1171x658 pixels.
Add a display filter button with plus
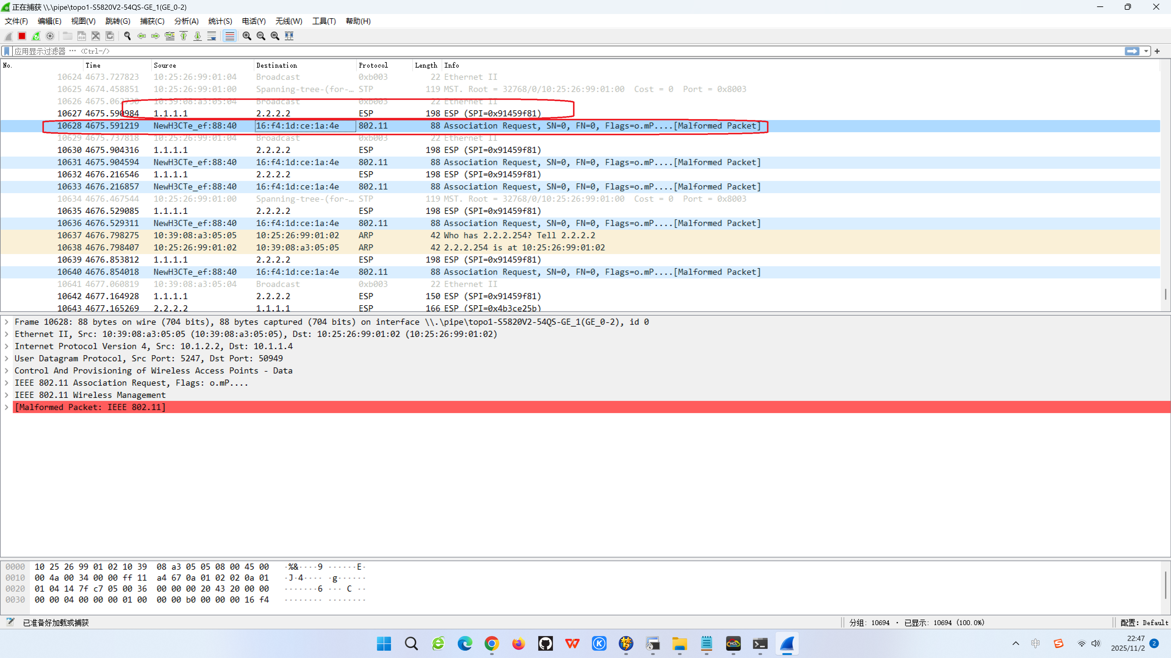pos(1157,51)
